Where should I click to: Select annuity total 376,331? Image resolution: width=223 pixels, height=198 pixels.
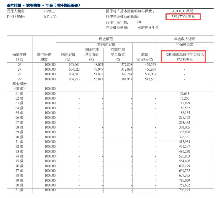click(184, 137)
